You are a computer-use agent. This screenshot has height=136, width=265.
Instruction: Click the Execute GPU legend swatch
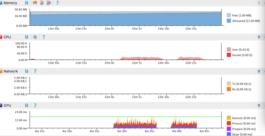(x=229, y=118)
